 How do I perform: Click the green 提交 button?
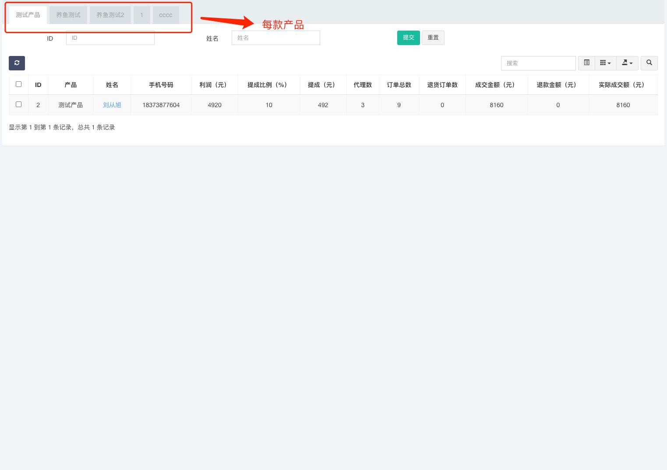pos(409,38)
